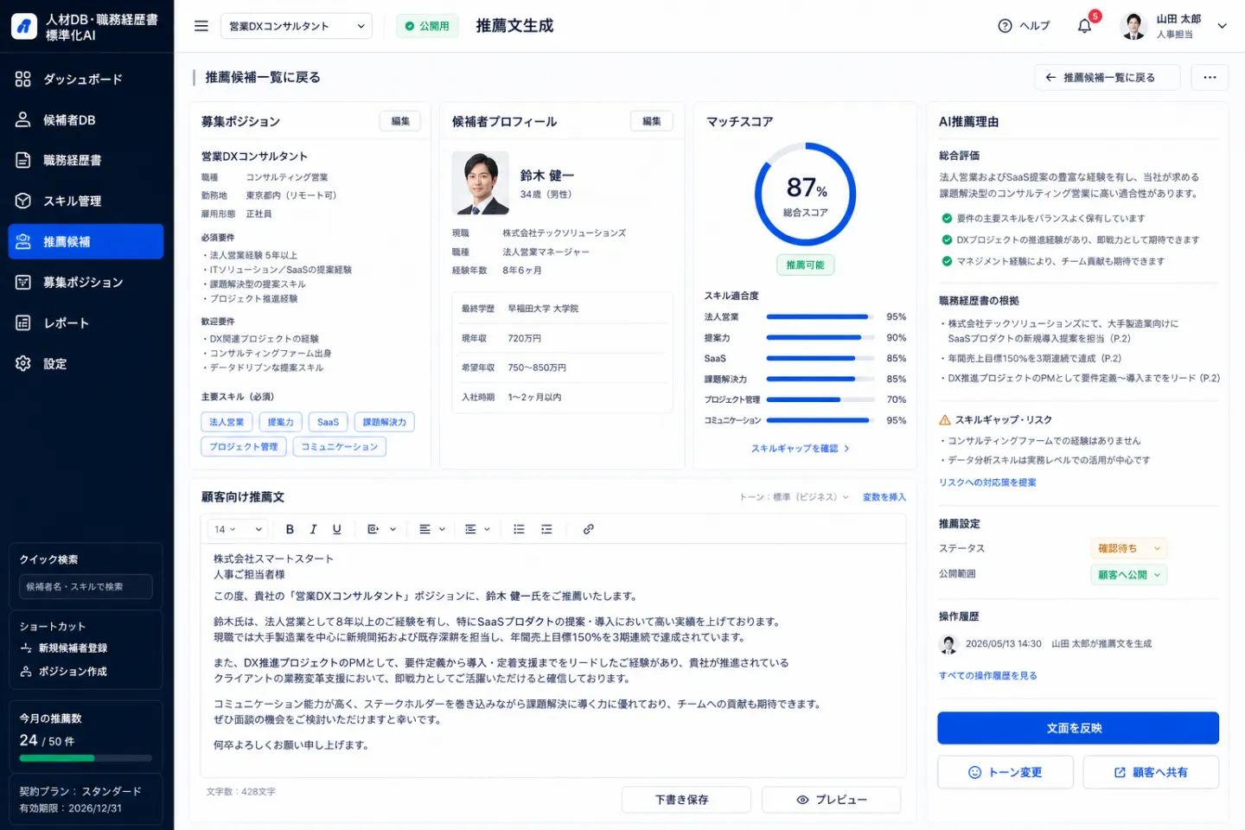Click the プレビュー button

click(831, 800)
